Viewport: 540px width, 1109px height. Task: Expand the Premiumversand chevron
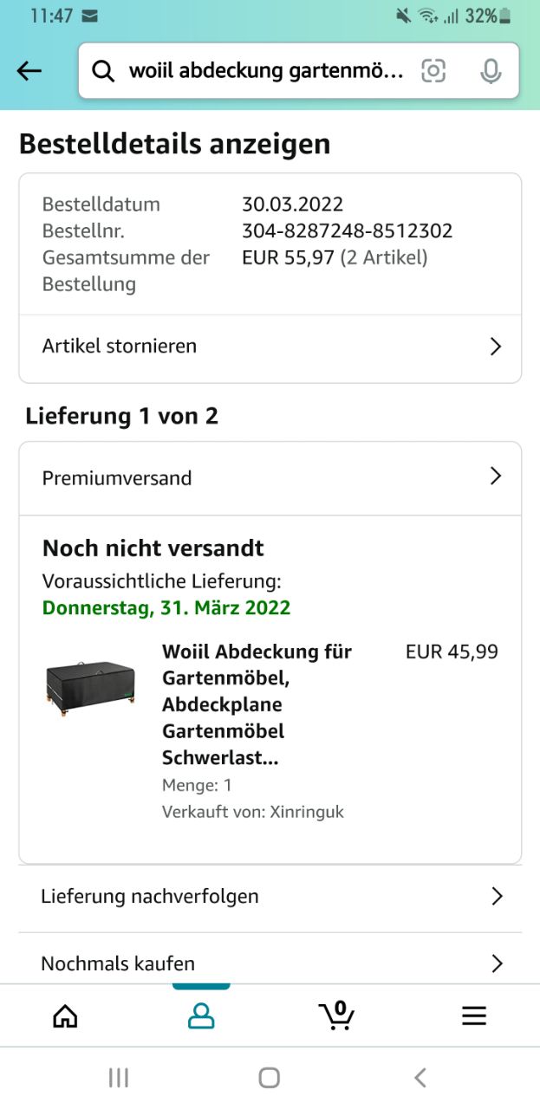tap(496, 477)
